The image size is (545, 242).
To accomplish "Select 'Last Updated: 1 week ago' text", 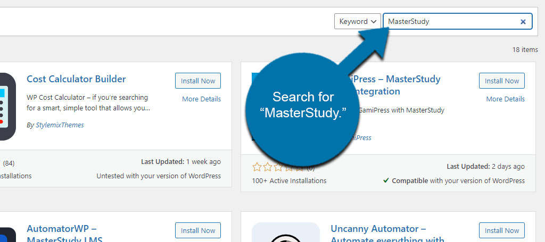I will click(x=181, y=161).
